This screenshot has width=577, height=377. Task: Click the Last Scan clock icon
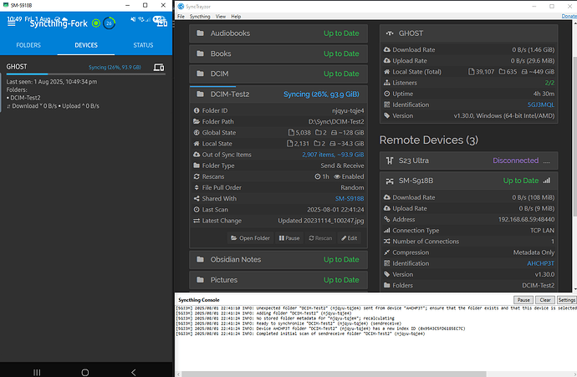pos(197,209)
